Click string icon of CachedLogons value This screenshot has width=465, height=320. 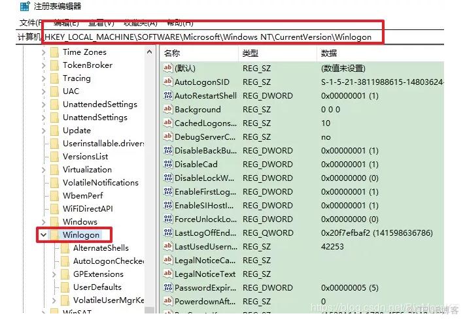168,123
